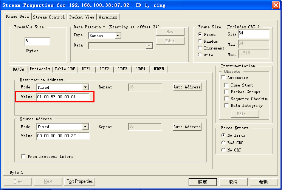Open the Packet View tab
This screenshot has width=282, height=190.
click(x=82, y=17)
